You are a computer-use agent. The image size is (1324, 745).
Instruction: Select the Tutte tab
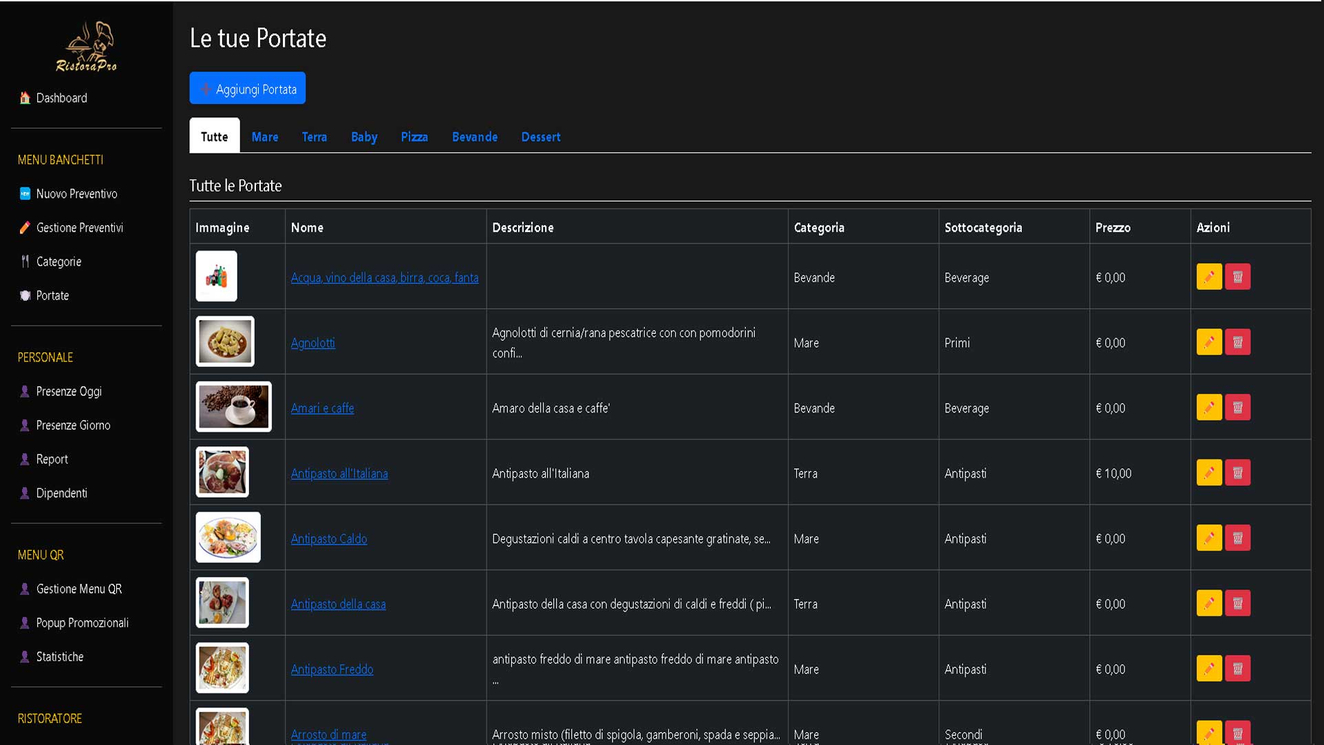(x=215, y=136)
